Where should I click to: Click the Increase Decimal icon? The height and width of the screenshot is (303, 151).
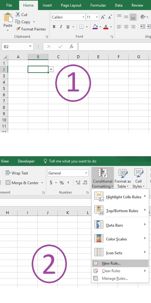tap(78, 183)
